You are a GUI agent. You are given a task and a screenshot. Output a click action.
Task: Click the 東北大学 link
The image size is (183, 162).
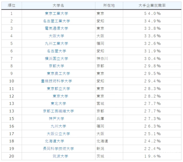click(x=58, y=104)
